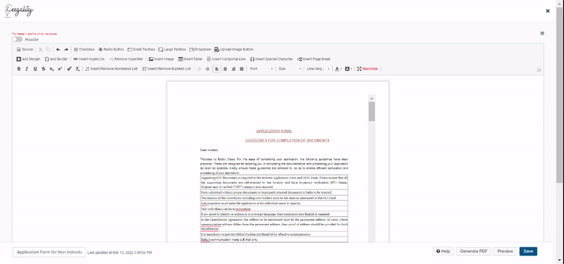Open the text color picker

click(x=338, y=68)
